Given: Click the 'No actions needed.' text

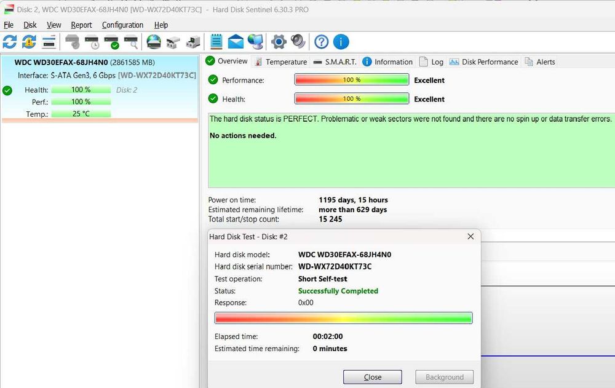Looking at the screenshot, I should (x=243, y=135).
